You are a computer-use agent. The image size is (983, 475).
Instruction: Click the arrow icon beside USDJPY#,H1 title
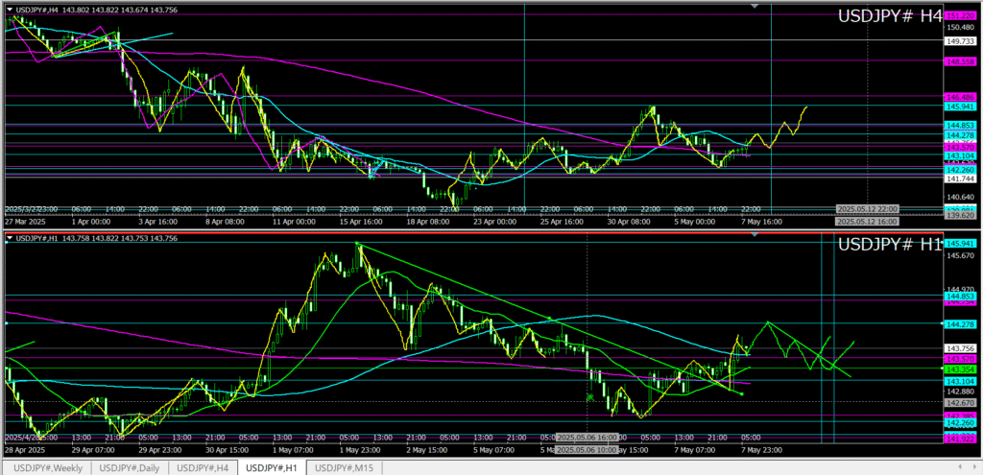point(10,238)
